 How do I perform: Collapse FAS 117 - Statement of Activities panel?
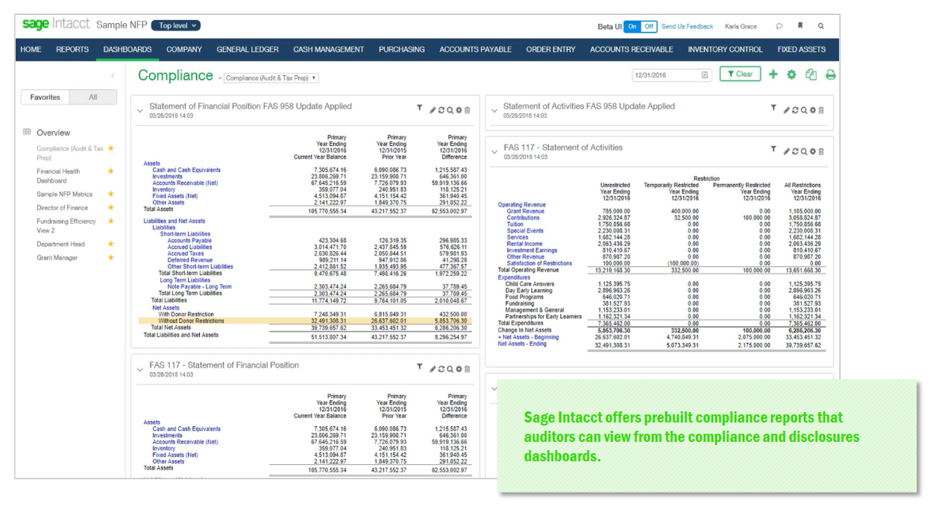(x=494, y=151)
